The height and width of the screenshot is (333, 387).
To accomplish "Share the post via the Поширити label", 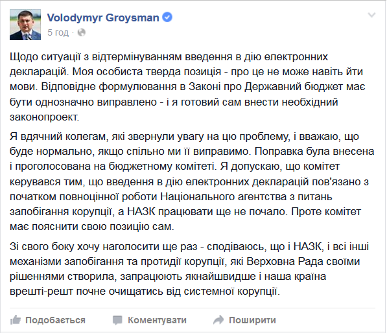I will click(x=252, y=320).
